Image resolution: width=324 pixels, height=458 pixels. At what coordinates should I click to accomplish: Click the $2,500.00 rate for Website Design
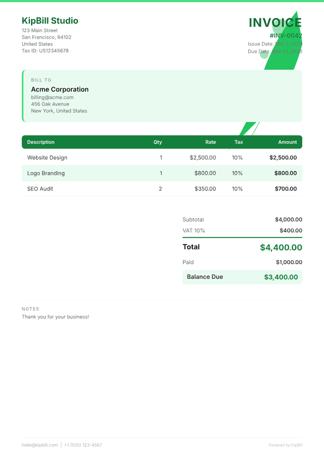pyautogui.click(x=203, y=157)
